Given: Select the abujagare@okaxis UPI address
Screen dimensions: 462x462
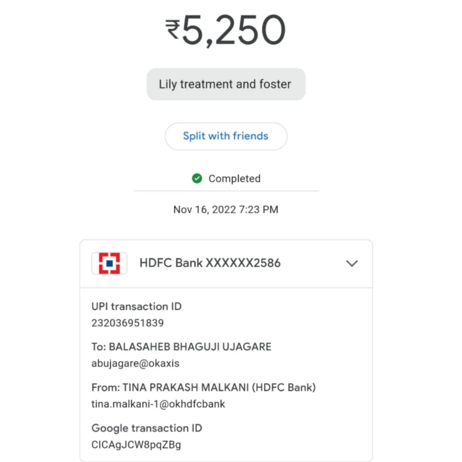Looking at the screenshot, I should 135,364.
